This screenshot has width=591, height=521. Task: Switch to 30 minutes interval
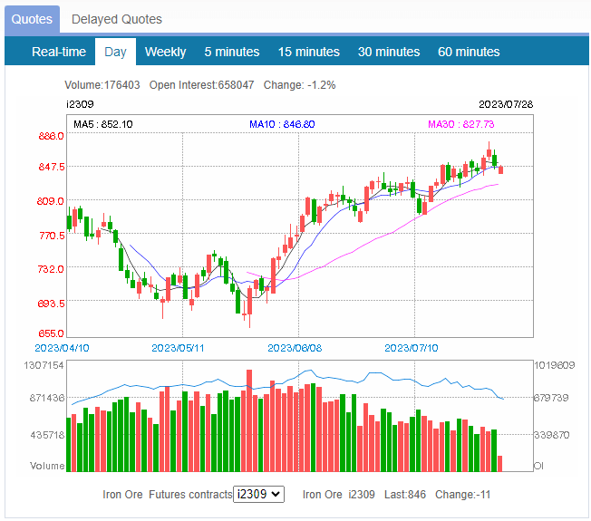pyautogui.click(x=388, y=52)
